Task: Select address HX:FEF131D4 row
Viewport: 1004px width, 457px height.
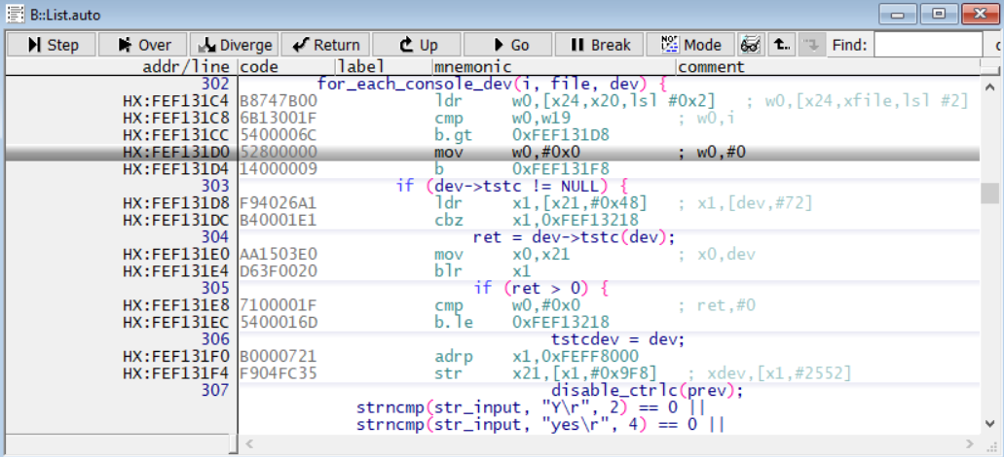Action: (493, 169)
